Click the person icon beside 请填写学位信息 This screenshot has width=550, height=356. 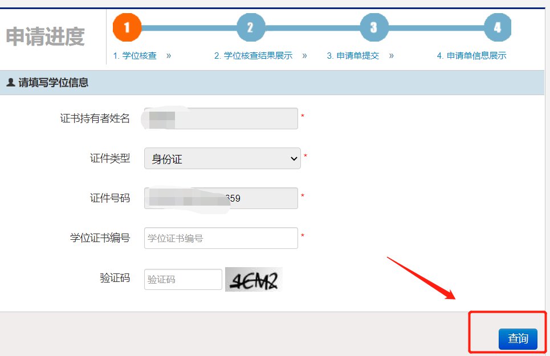(11, 83)
